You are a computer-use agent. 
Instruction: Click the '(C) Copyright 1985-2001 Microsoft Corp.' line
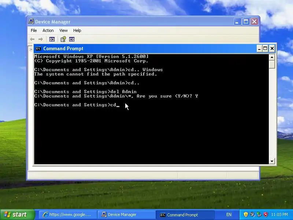pos(91,61)
